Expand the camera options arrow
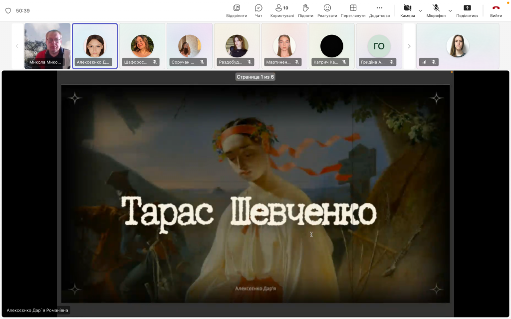 tap(420, 10)
